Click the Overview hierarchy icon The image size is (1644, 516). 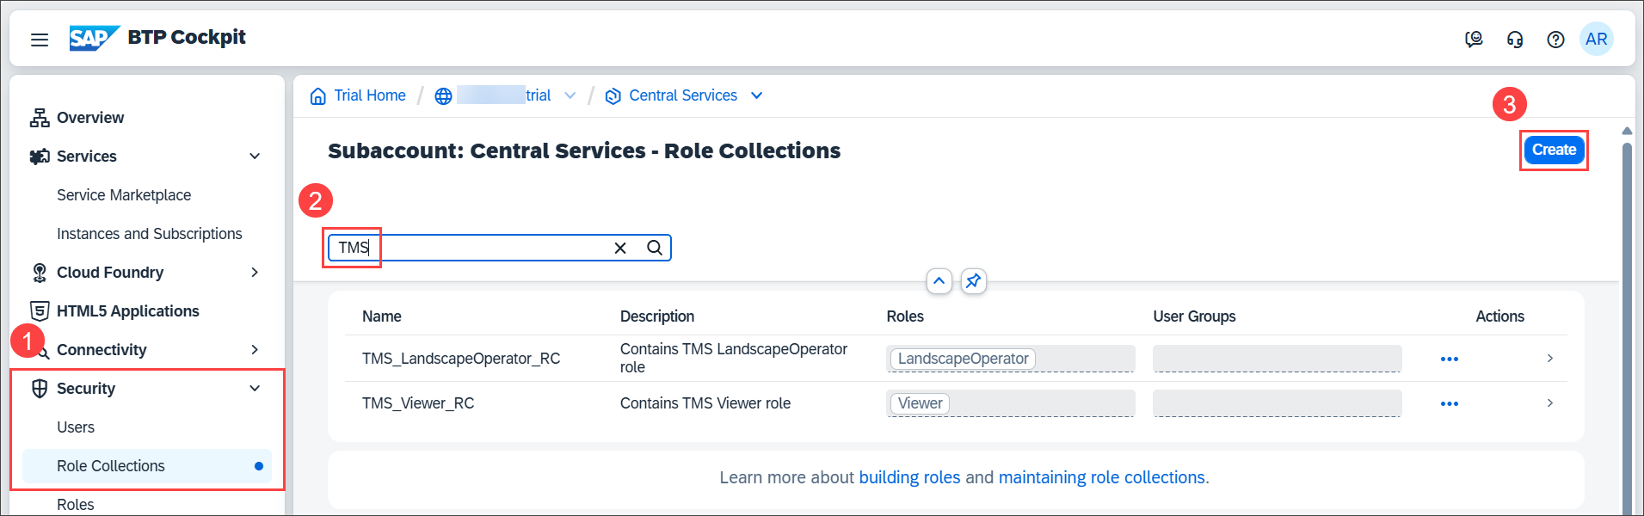click(x=40, y=118)
